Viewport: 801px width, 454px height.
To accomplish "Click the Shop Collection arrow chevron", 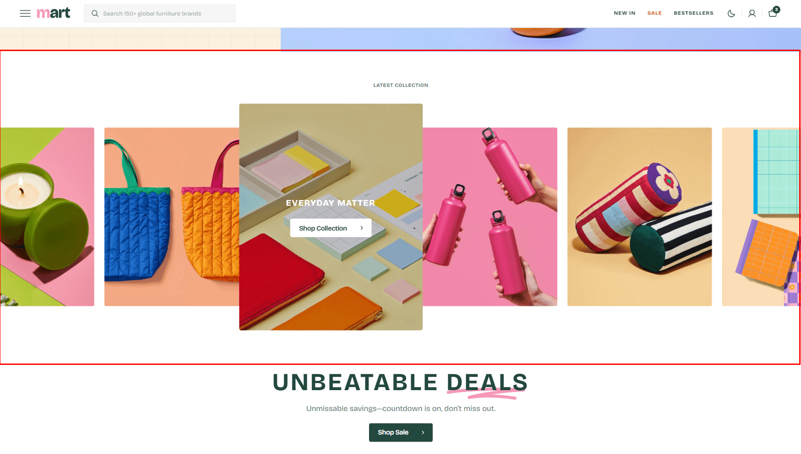I will click(362, 228).
